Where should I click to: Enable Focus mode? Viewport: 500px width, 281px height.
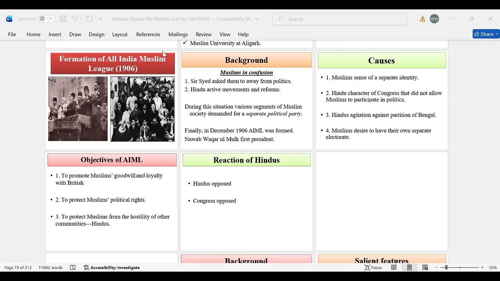click(373, 267)
